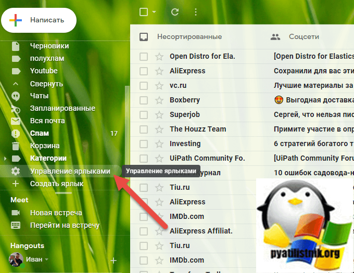Image resolution: width=354 pixels, height=273 pixels.
Task: Open Вся почта folder
Action: point(47,121)
